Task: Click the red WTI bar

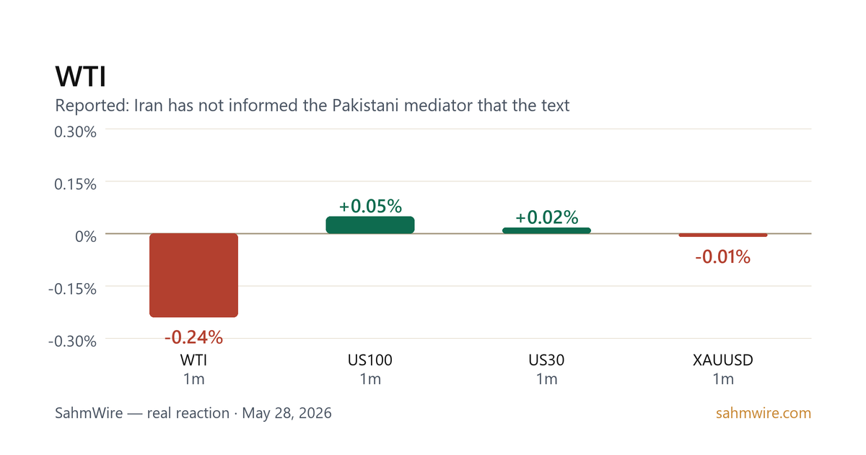Action: [x=193, y=275]
